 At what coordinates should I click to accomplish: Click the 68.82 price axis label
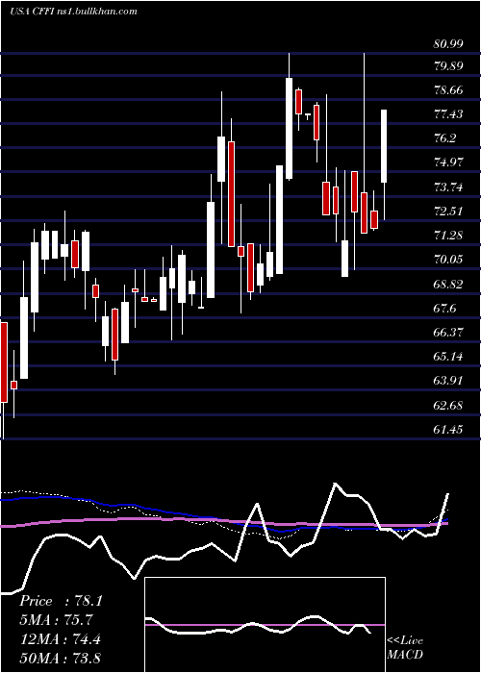[x=448, y=285]
